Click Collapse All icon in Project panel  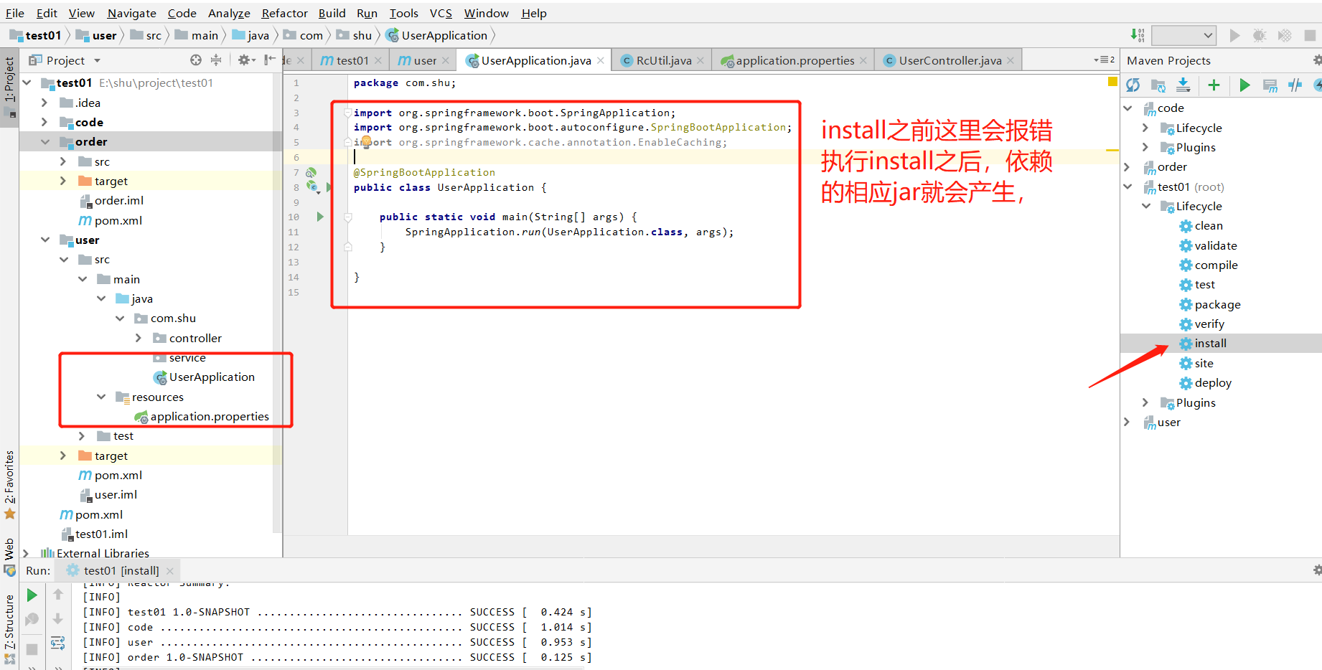[x=216, y=60]
